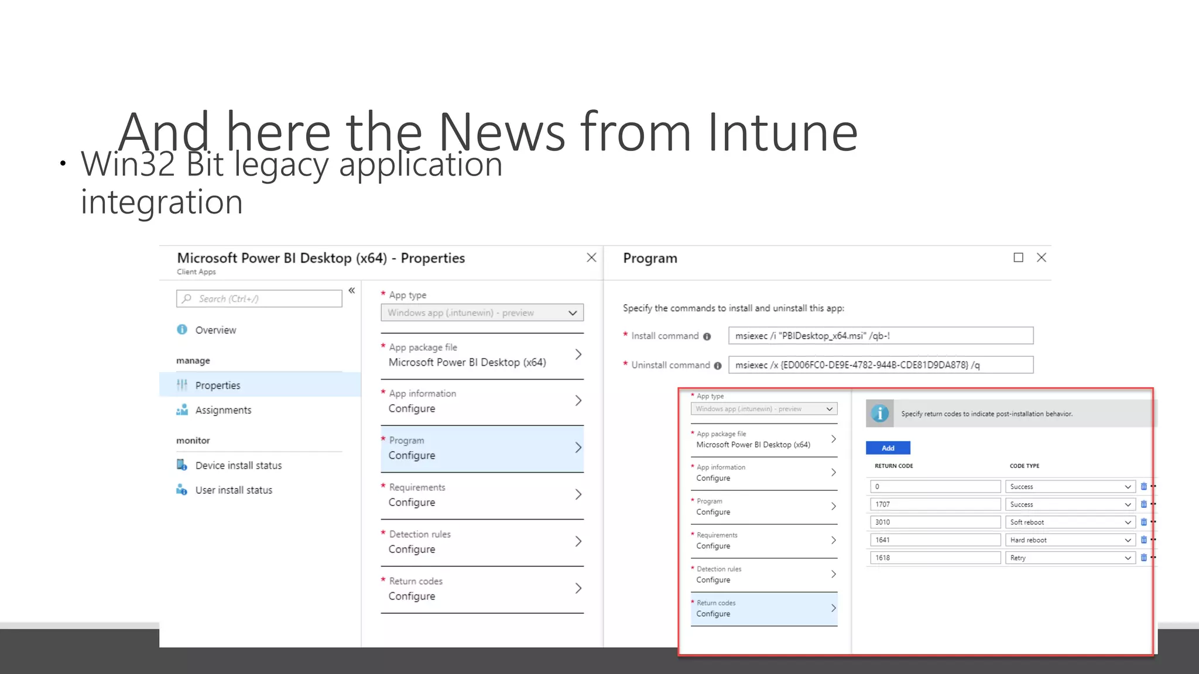Open Assignments menu item

coord(223,410)
